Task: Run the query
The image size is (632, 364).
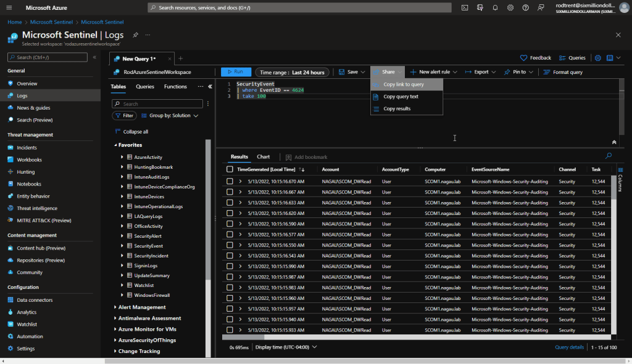Action: [236, 72]
